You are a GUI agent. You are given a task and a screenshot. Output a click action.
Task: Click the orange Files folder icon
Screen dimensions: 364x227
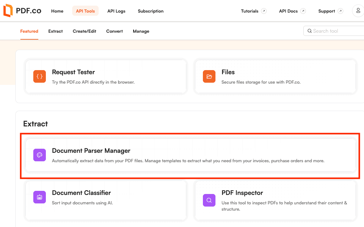(209, 76)
